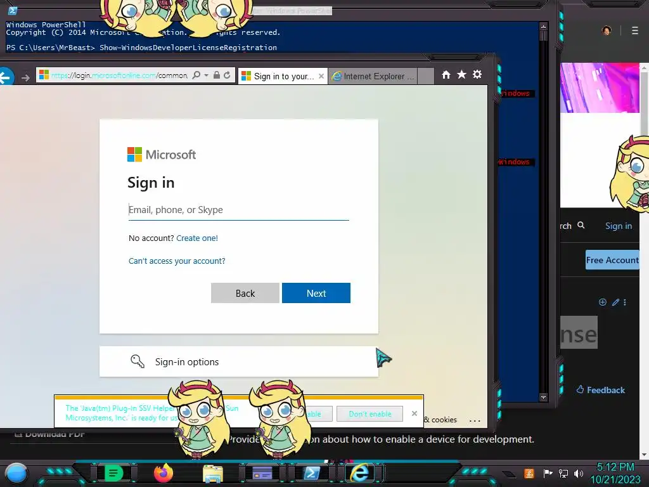Click the search magnifier in the address bar
Screen dimensions: 649x487
pyautogui.click(x=196, y=75)
